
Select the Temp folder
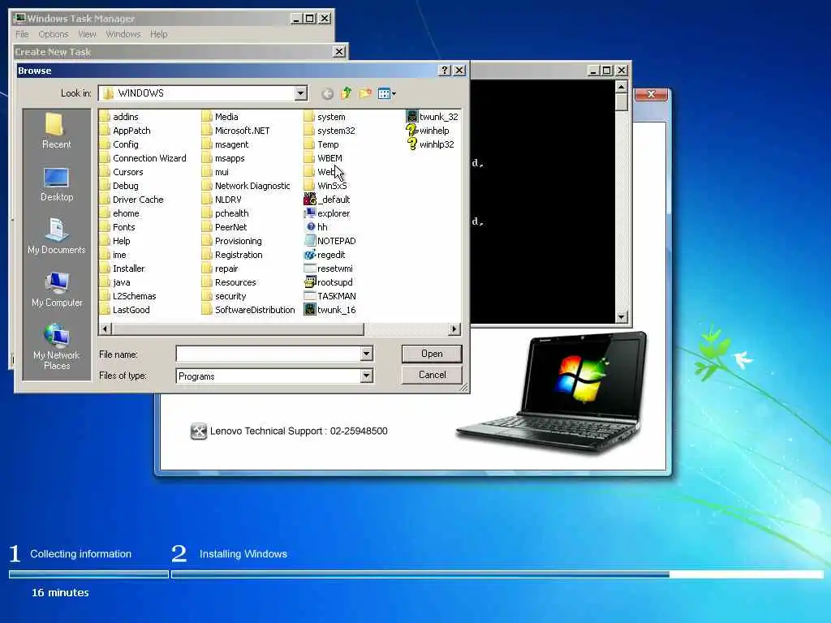[321, 144]
